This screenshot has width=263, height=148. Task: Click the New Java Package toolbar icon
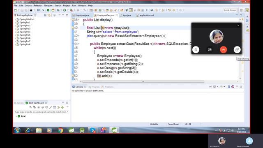96,10
